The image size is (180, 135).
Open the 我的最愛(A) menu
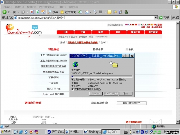pyautogui.click(x=46, y=7)
